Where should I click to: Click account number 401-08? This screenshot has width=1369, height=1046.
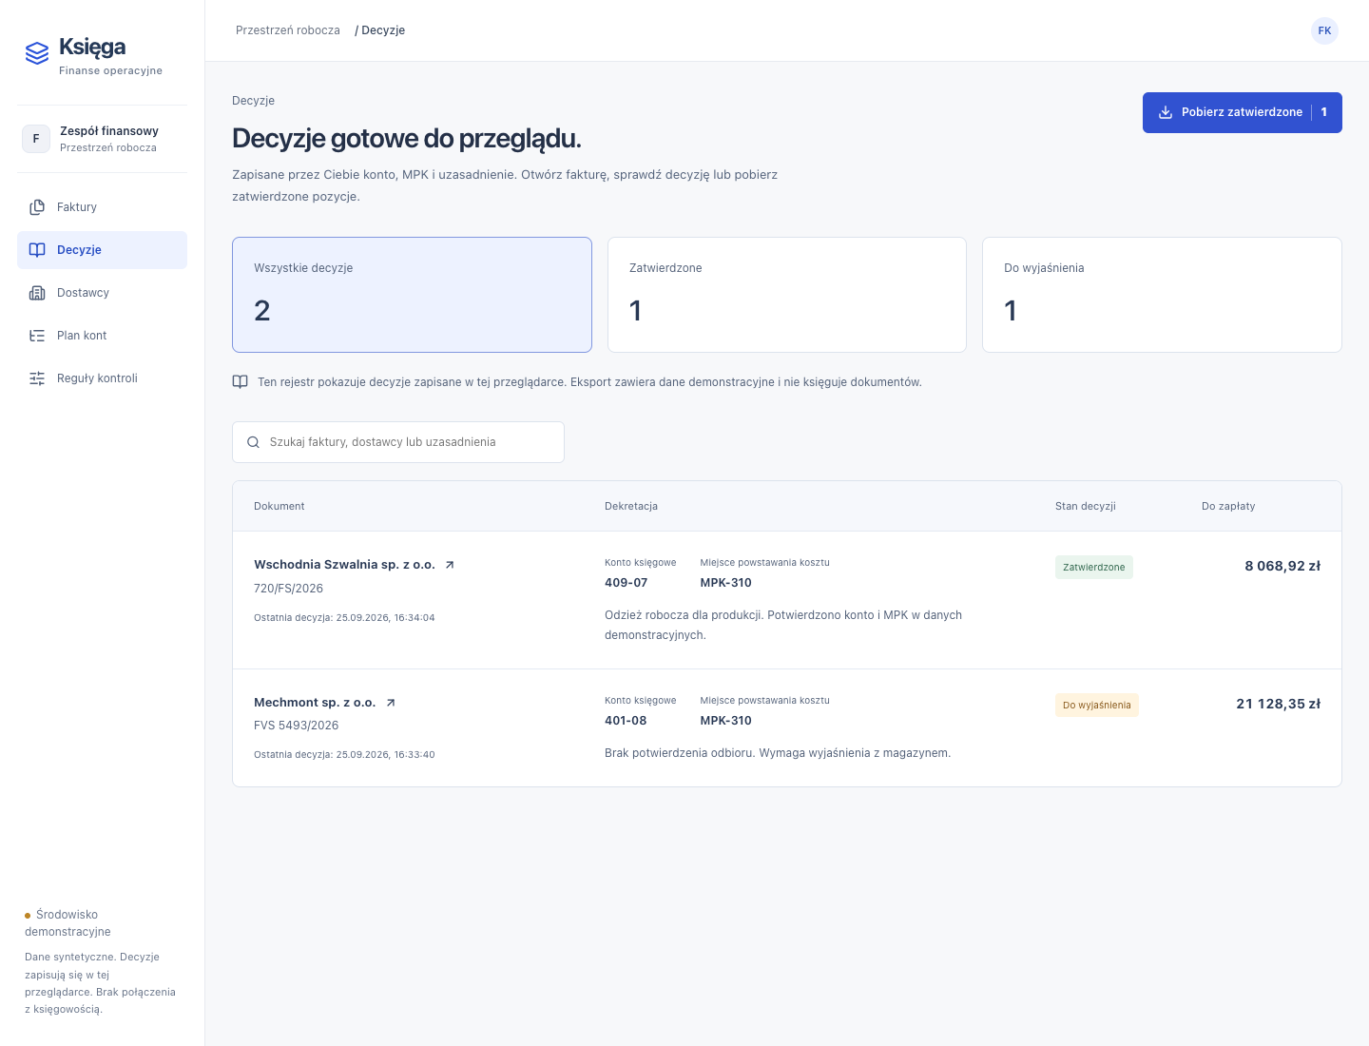(x=626, y=721)
